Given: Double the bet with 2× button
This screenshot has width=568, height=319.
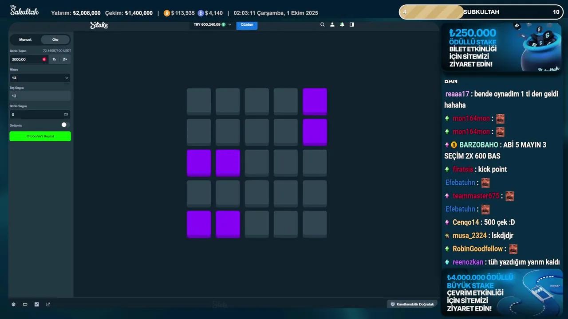Looking at the screenshot, I should (x=65, y=59).
